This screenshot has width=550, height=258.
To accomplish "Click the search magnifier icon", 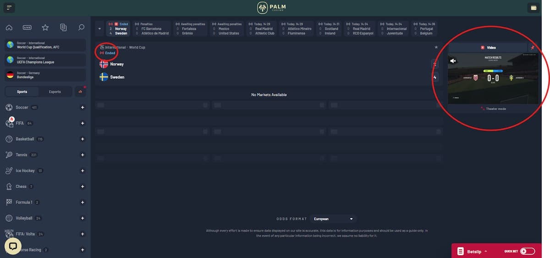I will click(x=81, y=27).
